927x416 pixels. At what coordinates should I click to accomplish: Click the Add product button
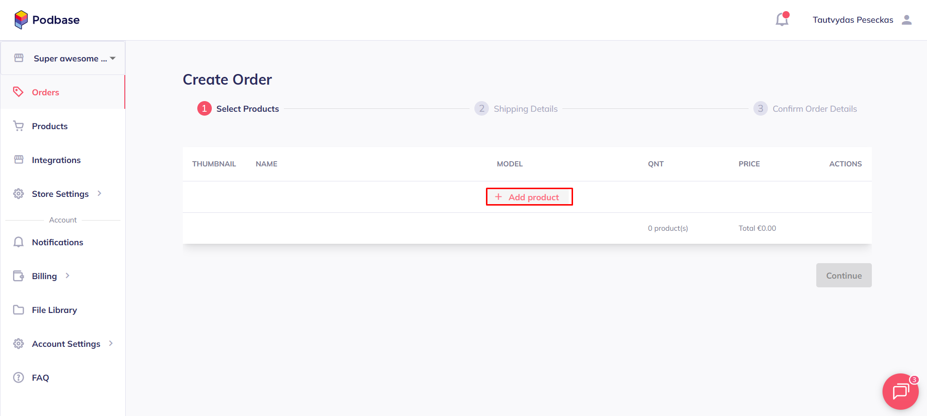coord(529,197)
